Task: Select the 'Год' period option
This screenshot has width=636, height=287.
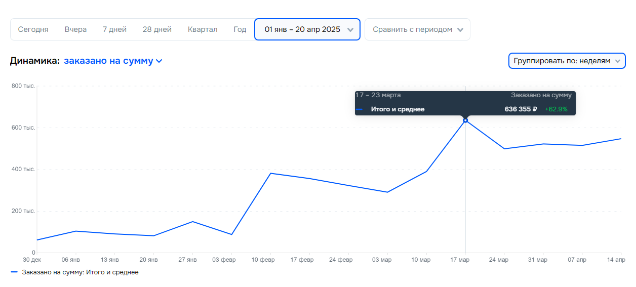Action: (240, 29)
